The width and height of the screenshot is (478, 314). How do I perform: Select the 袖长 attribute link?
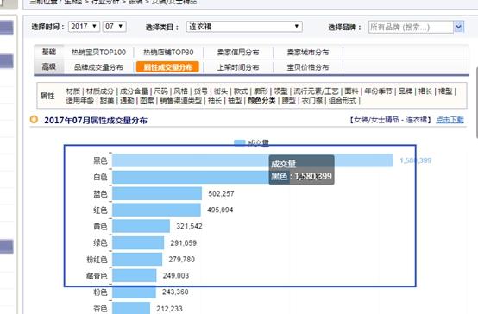coord(215,100)
